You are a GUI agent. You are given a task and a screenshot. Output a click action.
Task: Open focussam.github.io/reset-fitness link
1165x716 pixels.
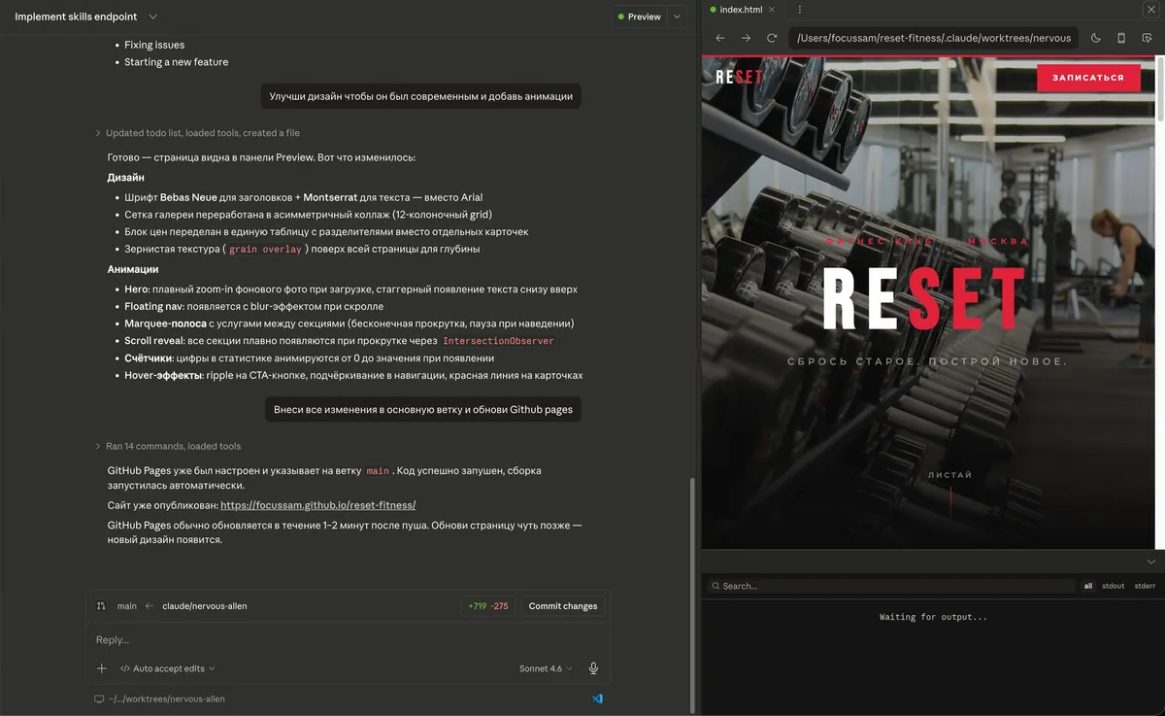(x=318, y=505)
